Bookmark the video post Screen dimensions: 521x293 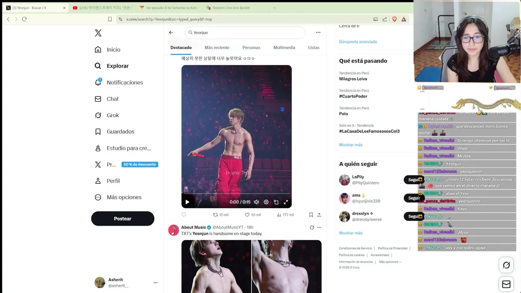point(311,214)
